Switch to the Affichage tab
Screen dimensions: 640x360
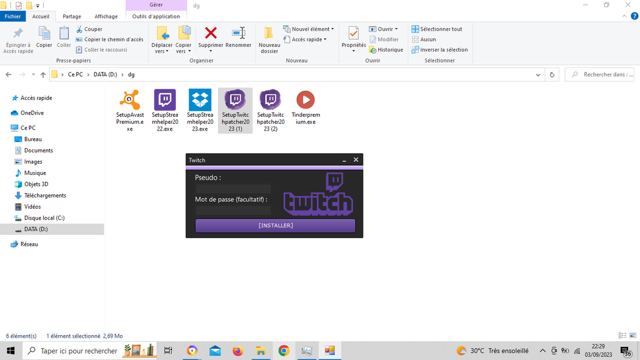[x=106, y=16]
